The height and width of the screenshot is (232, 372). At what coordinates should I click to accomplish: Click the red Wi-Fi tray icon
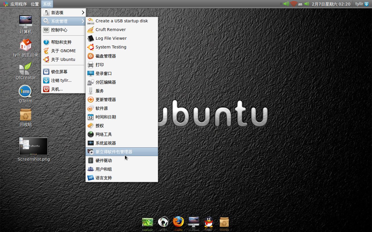tap(294, 4)
